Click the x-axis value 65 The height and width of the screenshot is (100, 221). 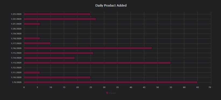click(x=198, y=87)
